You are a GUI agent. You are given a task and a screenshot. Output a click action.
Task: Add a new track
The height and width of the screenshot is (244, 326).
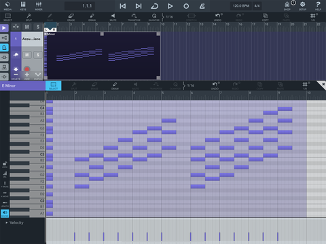[27, 76]
